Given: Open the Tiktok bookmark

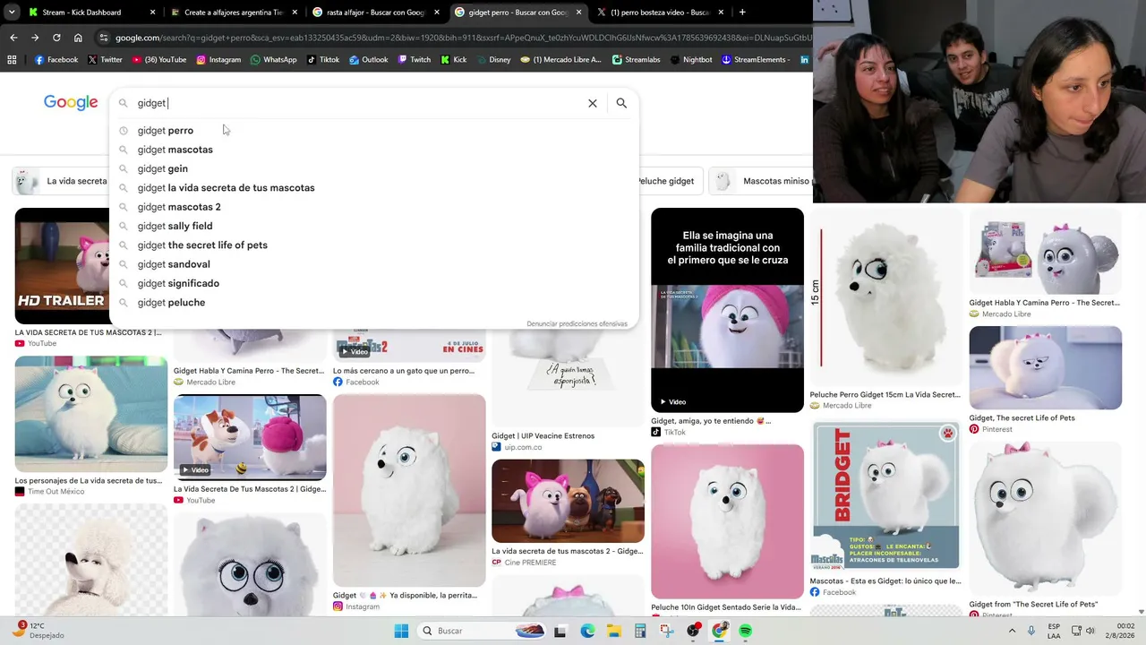Looking at the screenshot, I should [x=323, y=60].
